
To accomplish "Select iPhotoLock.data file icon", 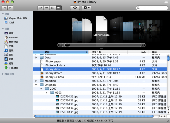I will click(42, 65).
